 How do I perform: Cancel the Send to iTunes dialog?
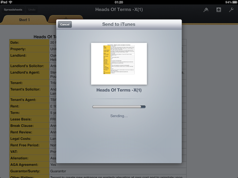[65, 24]
